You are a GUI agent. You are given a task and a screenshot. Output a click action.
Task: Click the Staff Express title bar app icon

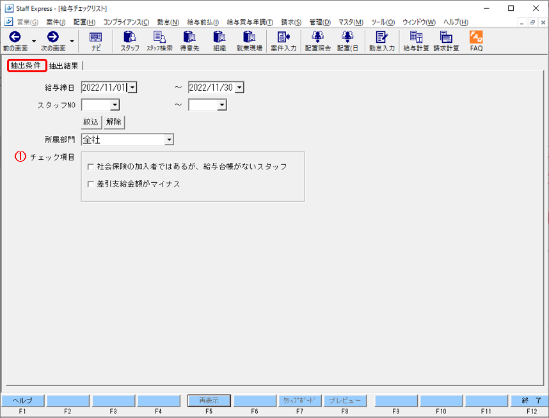click(x=9, y=8)
